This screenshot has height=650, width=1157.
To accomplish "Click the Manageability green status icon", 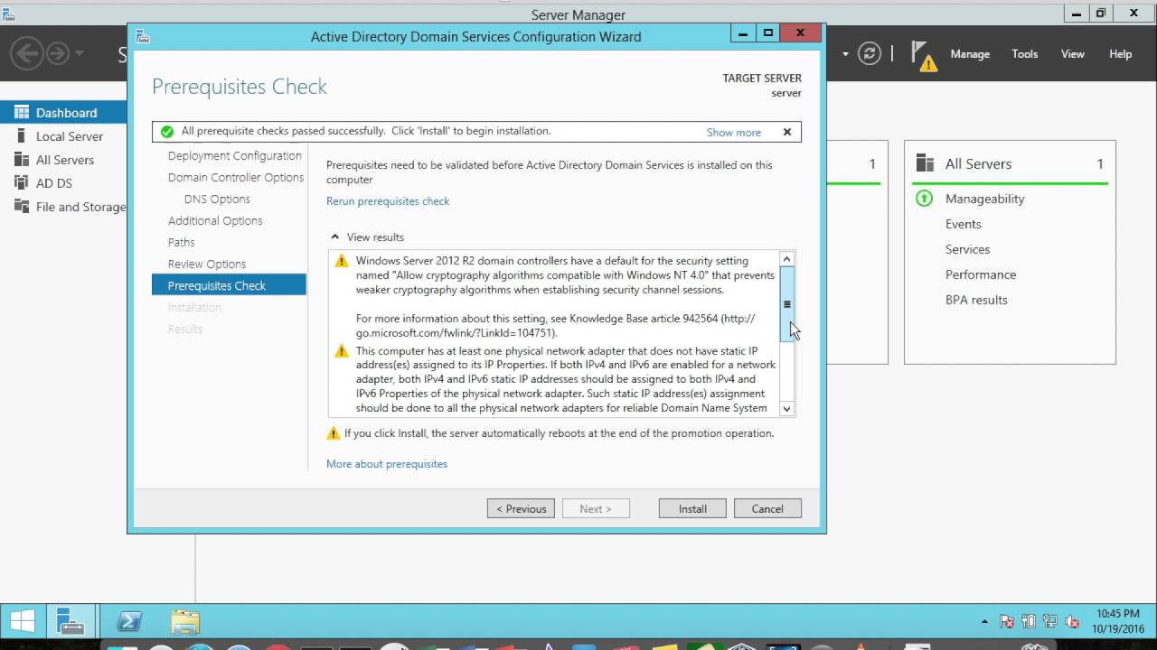I will coord(924,199).
